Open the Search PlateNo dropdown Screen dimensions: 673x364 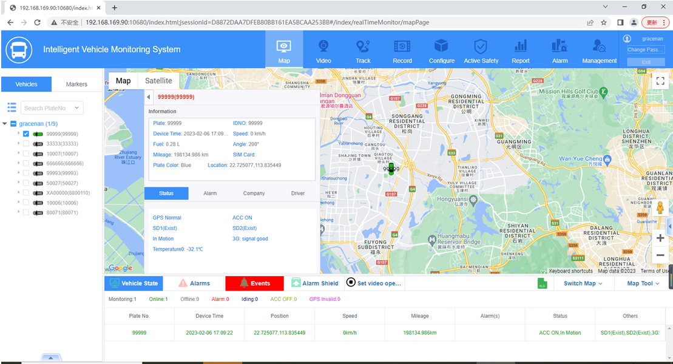(77, 108)
